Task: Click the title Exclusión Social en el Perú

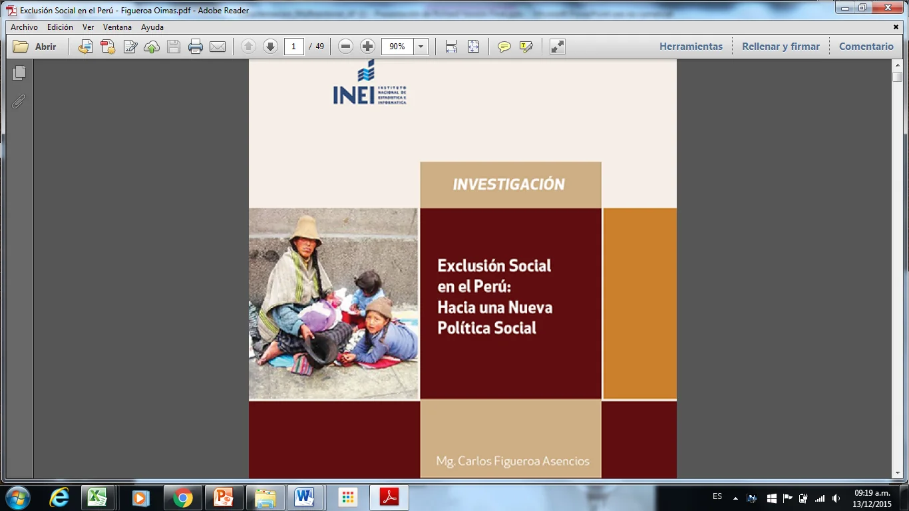Action: click(494, 296)
